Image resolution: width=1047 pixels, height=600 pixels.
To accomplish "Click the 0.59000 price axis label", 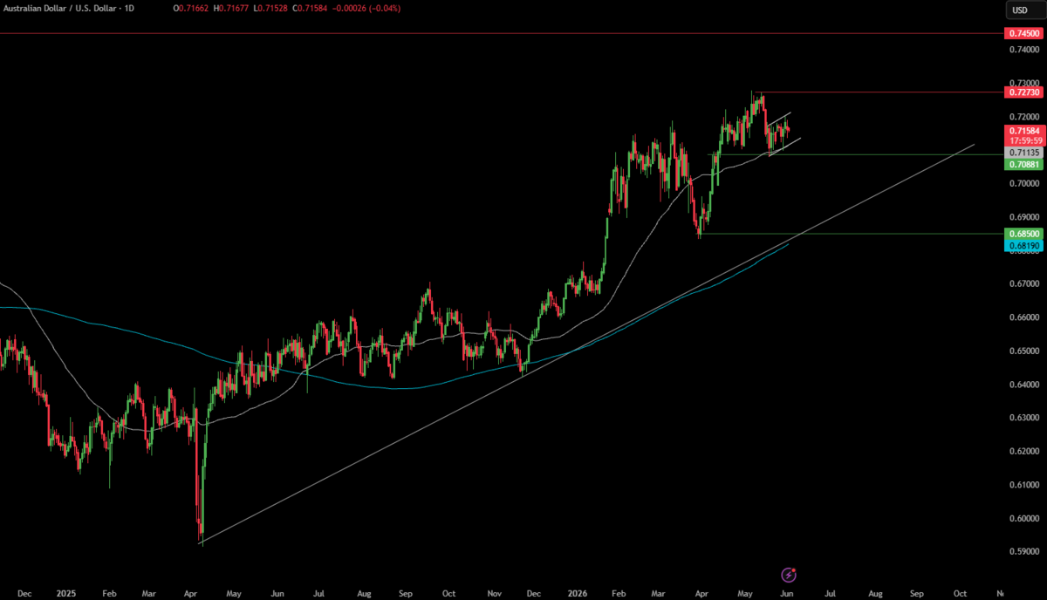I will pyautogui.click(x=1024, y=552).
